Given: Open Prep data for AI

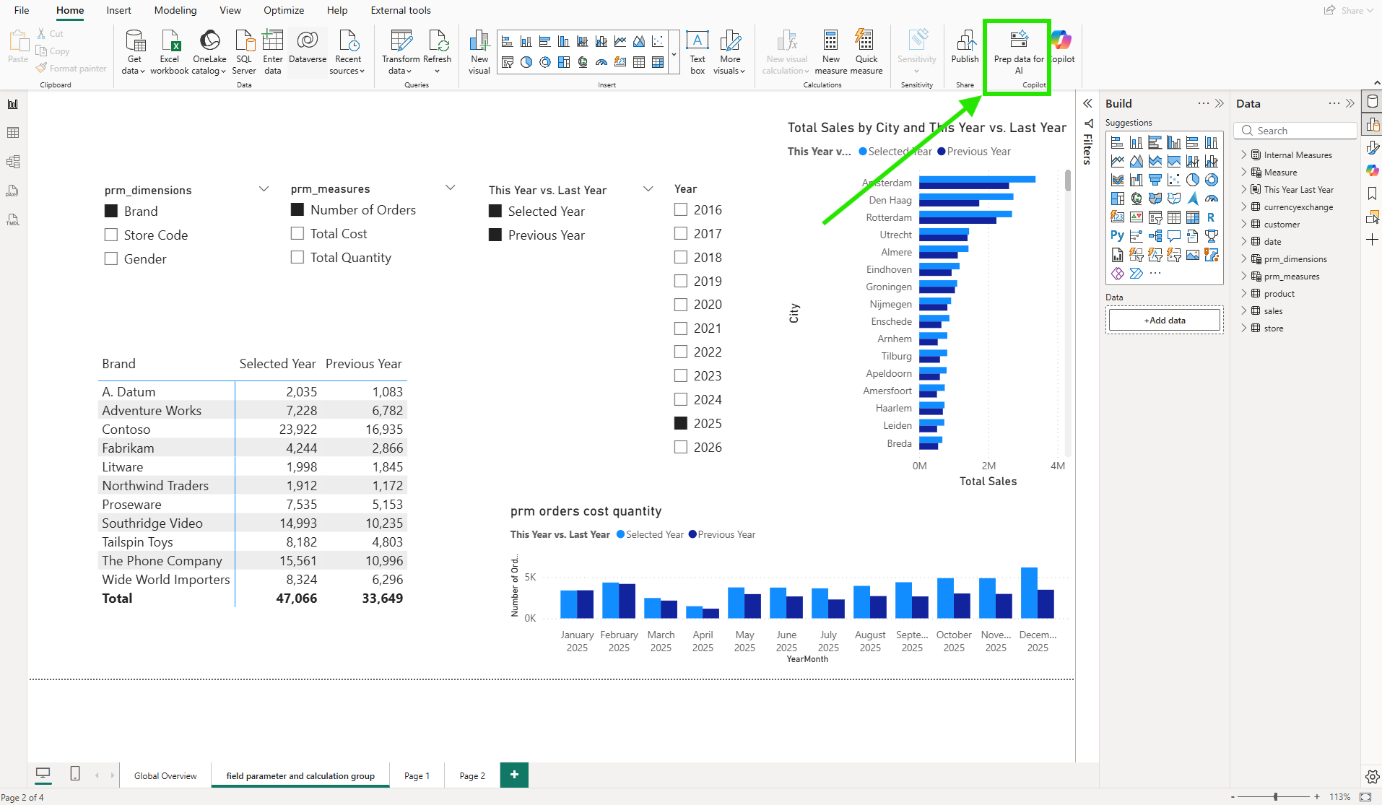Looking at the screenshot, I should (x=1019, y=52).
